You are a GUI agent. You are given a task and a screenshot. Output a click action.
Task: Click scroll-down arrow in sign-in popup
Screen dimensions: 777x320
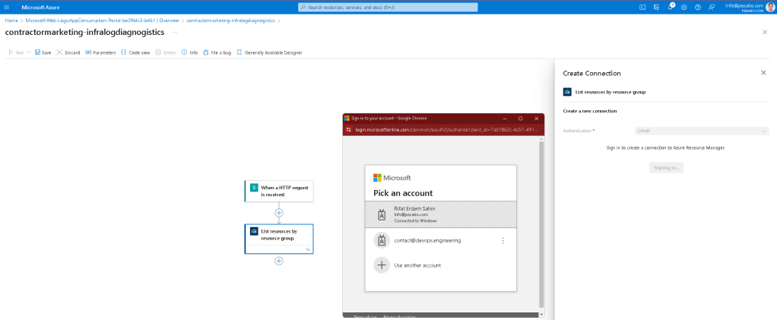pos(541,315)
